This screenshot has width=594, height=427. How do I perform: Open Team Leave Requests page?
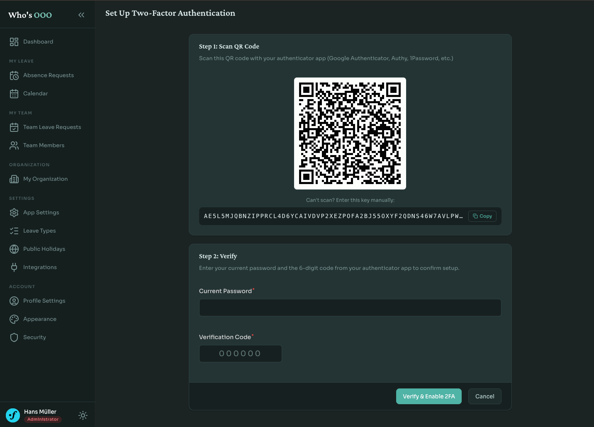tap(52, 127)
